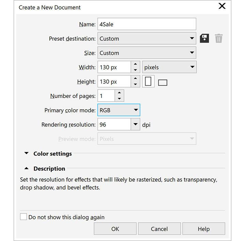Increase the Width value with up arrow

(135, 64)
